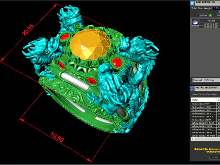Click the yellow center gemstone

point(90,44)
